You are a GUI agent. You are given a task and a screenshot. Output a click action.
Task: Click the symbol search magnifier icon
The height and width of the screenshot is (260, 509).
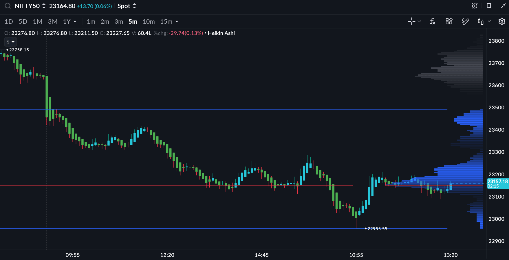point(8,6)
